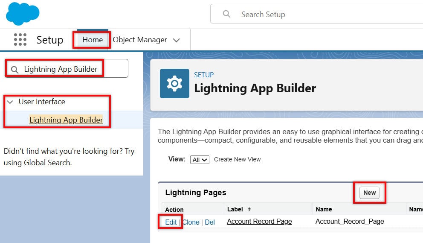Click the Setup gear icon beside the title
423x243 pixels.
click(x=174, y=83)
